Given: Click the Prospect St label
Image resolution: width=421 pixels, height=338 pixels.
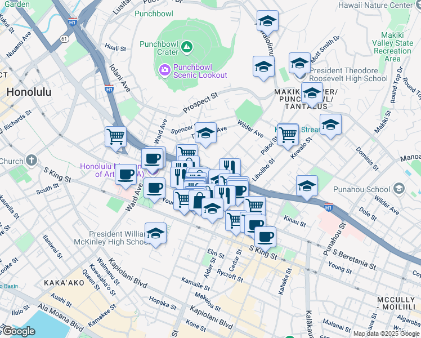Looking at the screenshot, I should pos(200,103).
